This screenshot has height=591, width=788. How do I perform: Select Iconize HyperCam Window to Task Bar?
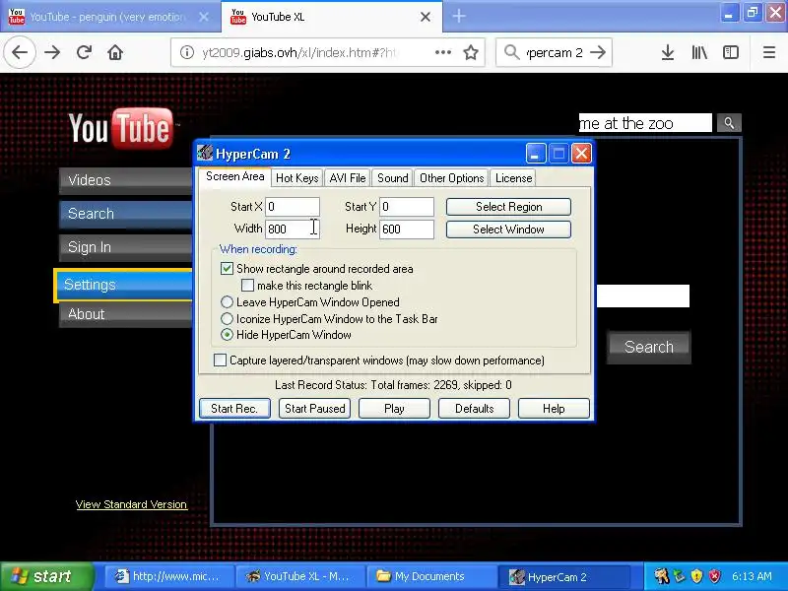point(227,318)
